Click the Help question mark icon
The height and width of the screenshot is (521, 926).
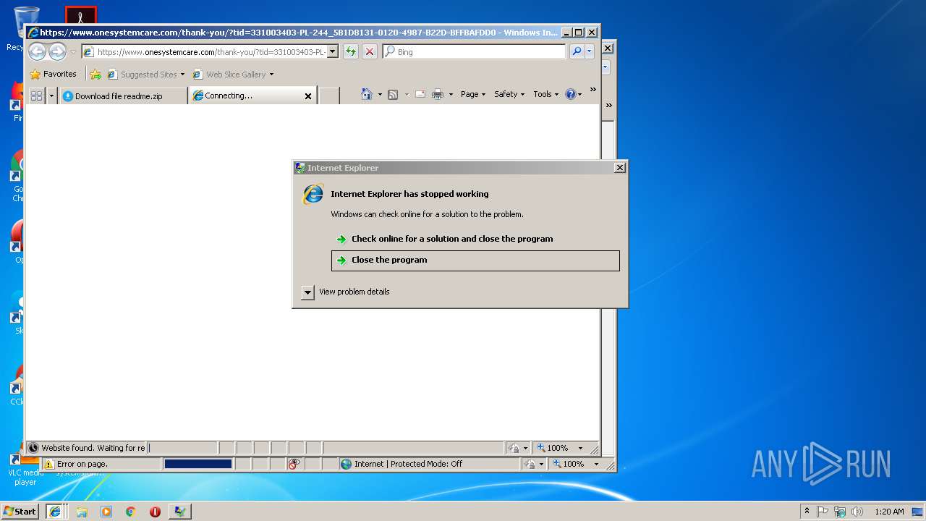click(x=571, y=94)
